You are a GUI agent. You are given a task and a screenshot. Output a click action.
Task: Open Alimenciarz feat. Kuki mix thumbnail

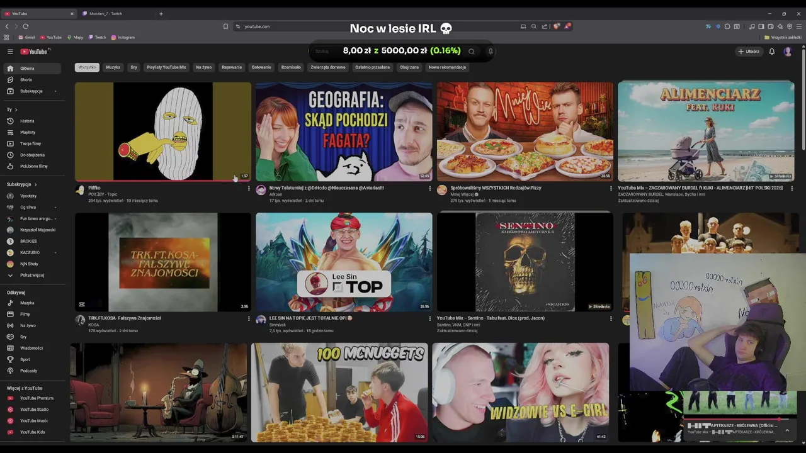706,131
